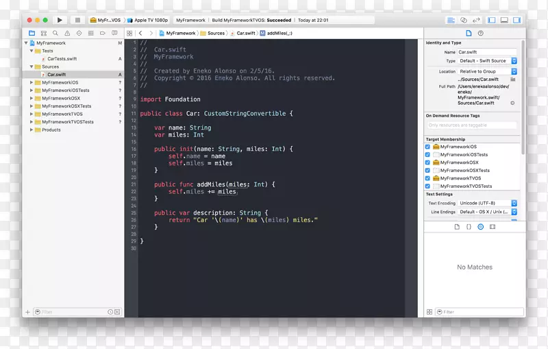Select the Code Snippet library (braces icon)
548x349 pixels.
(469, 226)
